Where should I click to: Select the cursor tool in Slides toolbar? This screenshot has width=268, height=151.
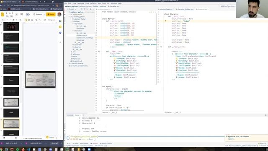[x=26, y=20]
